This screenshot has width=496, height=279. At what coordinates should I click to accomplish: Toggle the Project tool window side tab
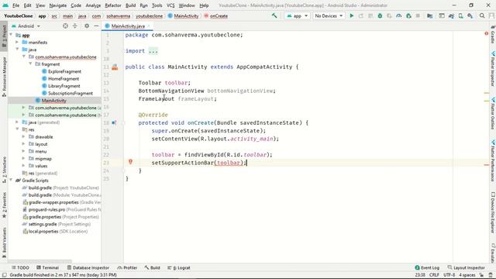pyautogui.click(x=4, y=36)
